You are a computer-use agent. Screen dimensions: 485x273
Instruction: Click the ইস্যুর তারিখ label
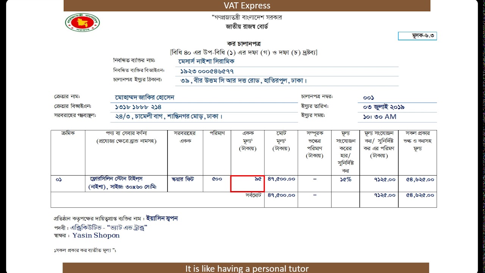pyautogui.click(x=315, y=106)
